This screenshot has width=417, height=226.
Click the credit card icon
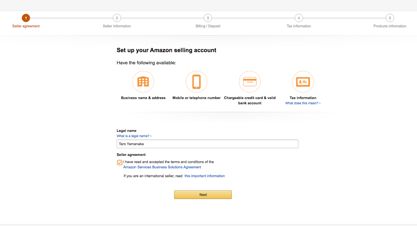[x=250, y=82]
